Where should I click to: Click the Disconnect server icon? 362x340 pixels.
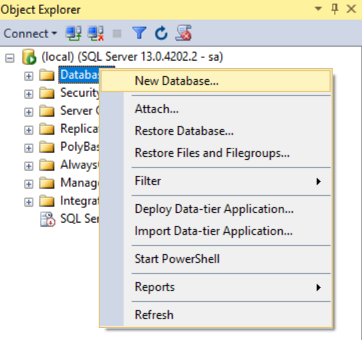pyautogui.click(x=95, y=33)
